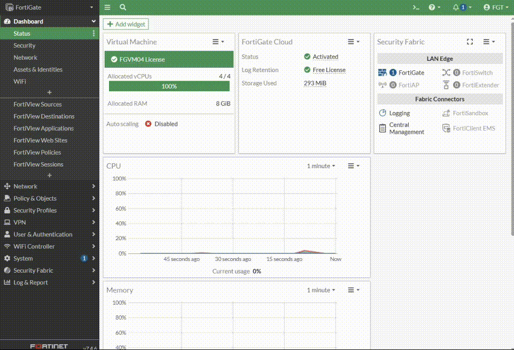Open CPU widget 1 minute timeframe dropdown

tap(321, 166)
